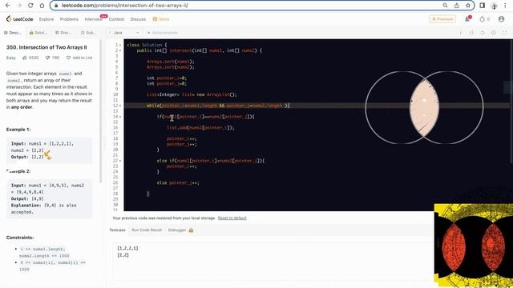Viewport: 513px width, 288px height.
Task: Click the testcase input text area
Action: [273, 262]
